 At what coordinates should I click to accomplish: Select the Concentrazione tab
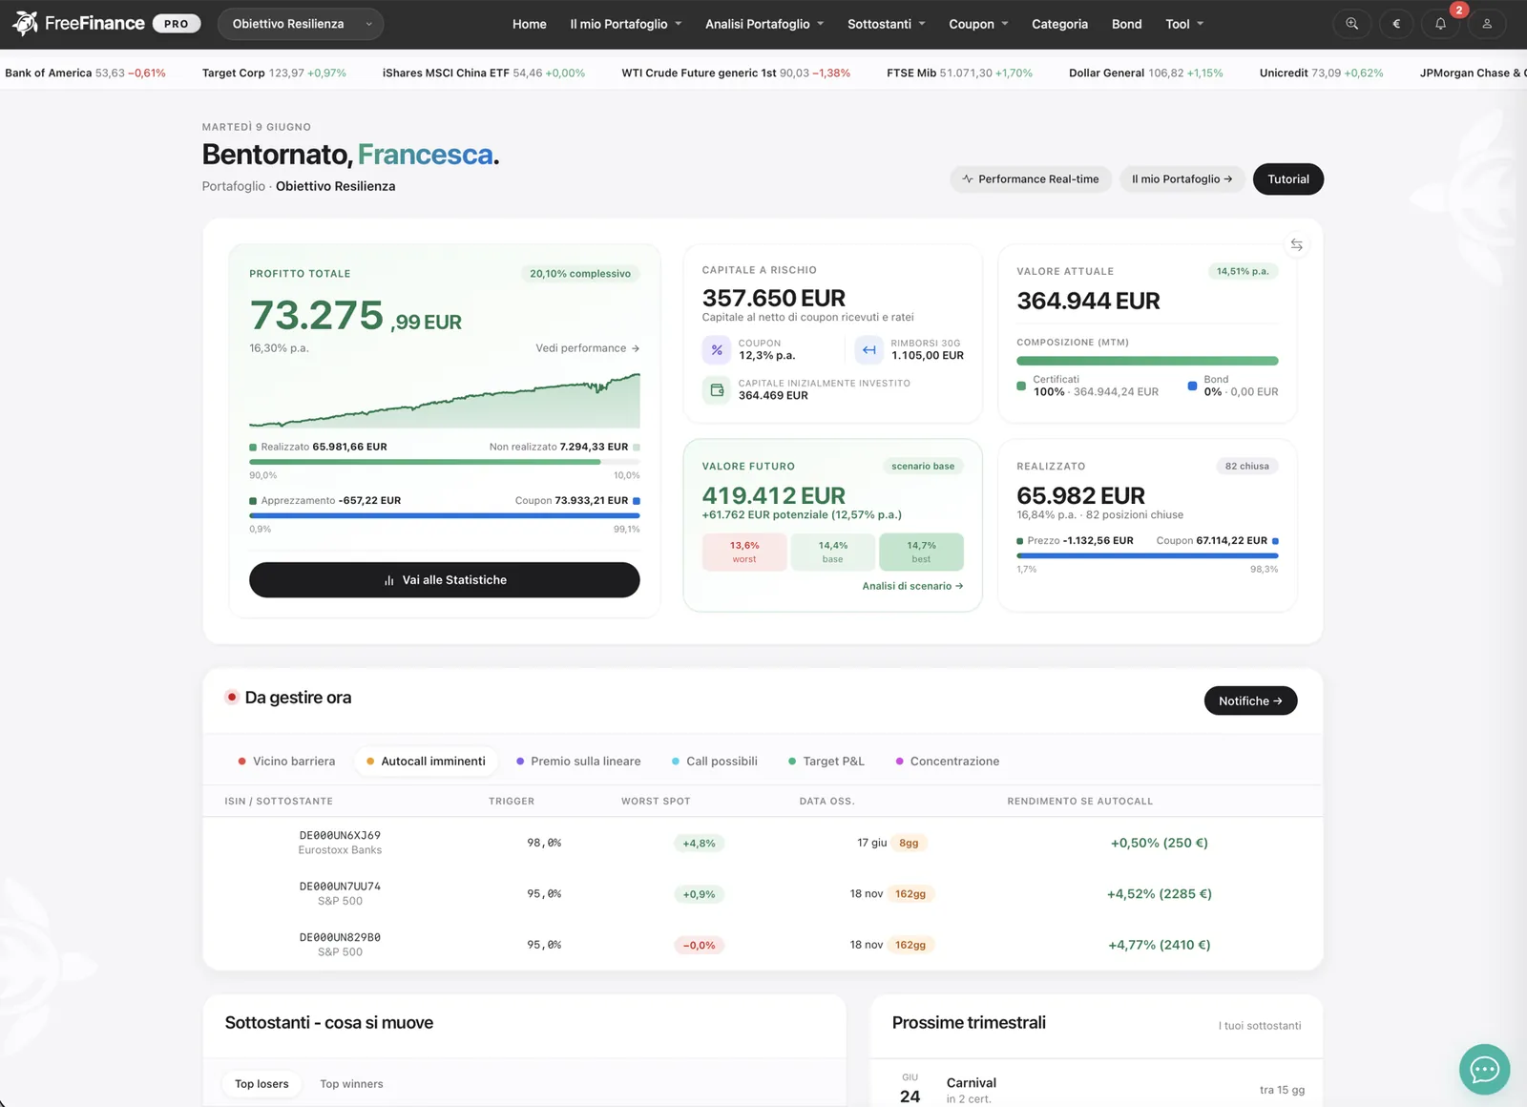tap(948, 762)
